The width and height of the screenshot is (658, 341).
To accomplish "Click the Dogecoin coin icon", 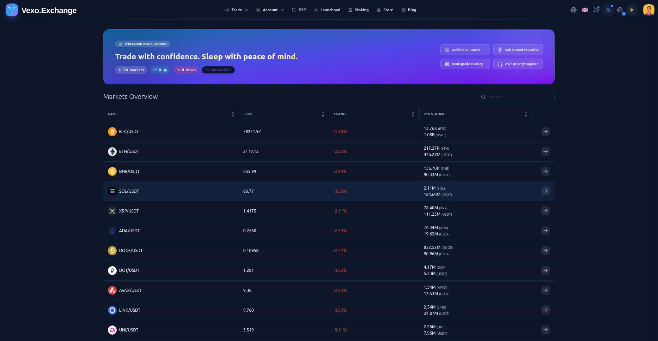I will point(112,251).
